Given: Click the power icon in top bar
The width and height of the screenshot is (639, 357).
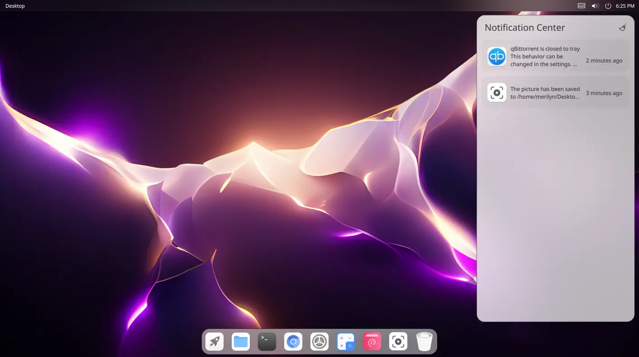Looking at the screenshot, I should (608, 6).
